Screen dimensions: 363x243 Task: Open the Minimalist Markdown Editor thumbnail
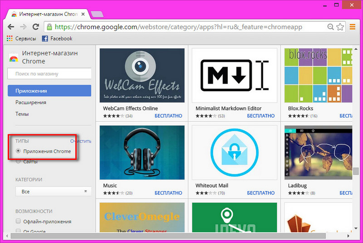235,75
